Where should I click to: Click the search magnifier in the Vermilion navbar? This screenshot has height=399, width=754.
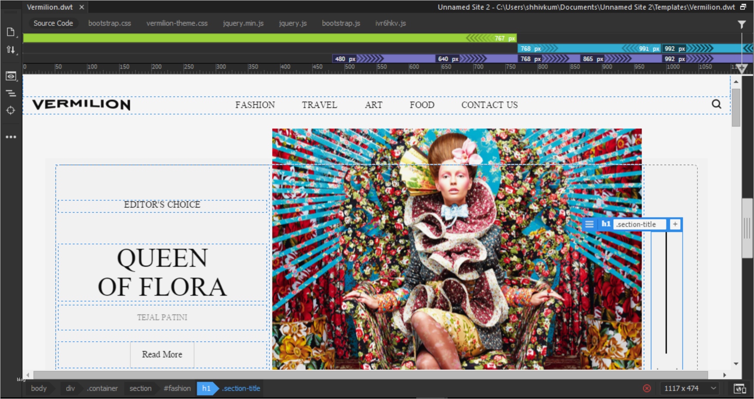717,105
